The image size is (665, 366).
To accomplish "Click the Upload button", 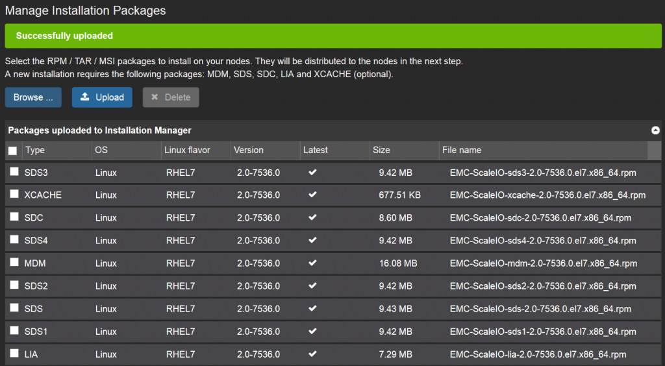I will [x=102, y=97].
